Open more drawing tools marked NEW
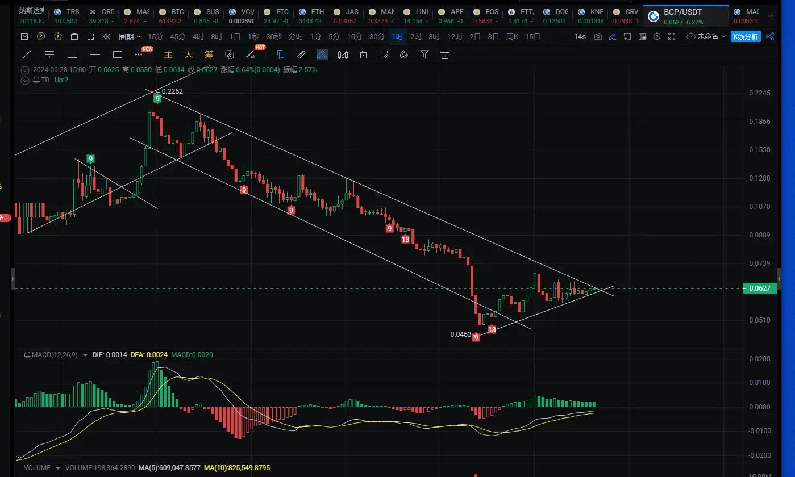The width and height of the screenshot is (795, 477). click(x=140, y=55)
